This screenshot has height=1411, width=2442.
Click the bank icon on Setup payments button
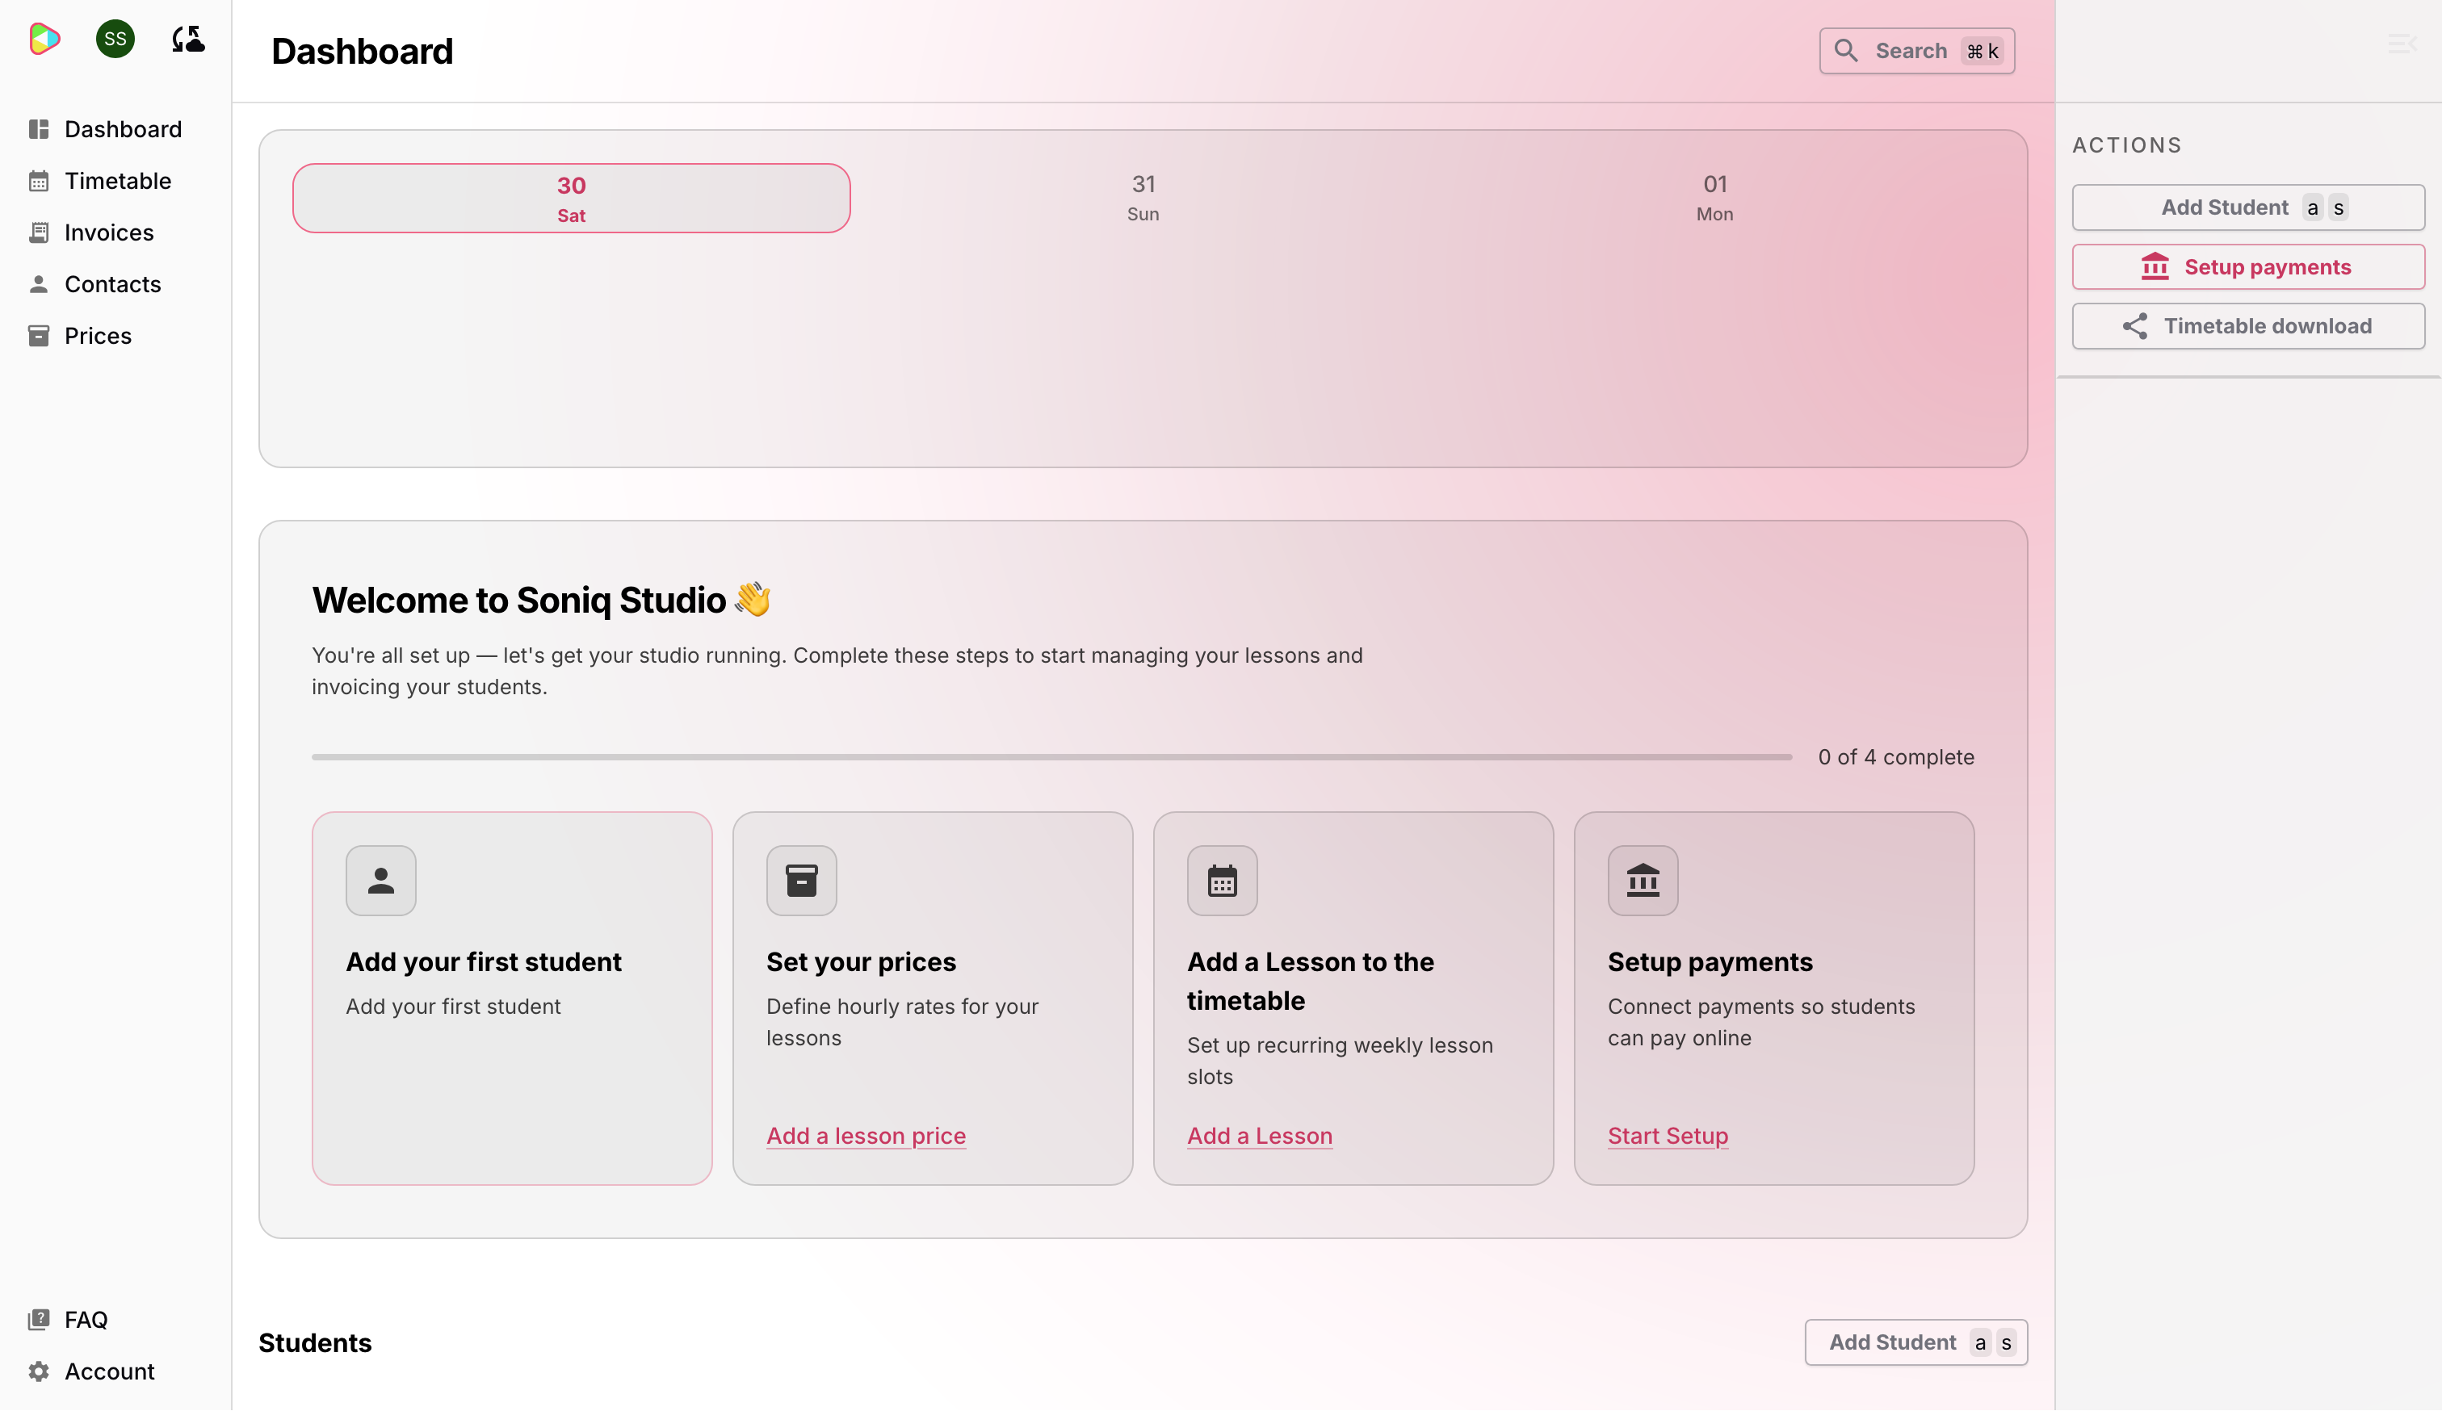pos(2155,266)
